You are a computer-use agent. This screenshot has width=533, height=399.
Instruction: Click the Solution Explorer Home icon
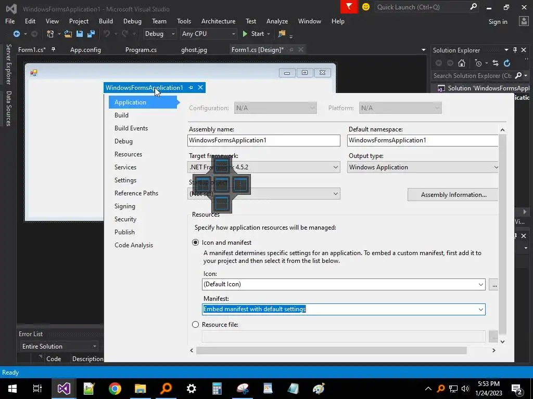[x=462, y=63]
